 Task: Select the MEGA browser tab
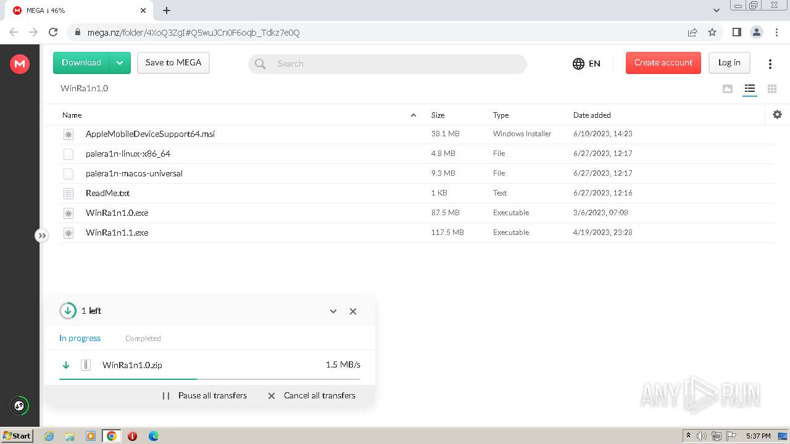pyautogui.click(x=79, y=10)
